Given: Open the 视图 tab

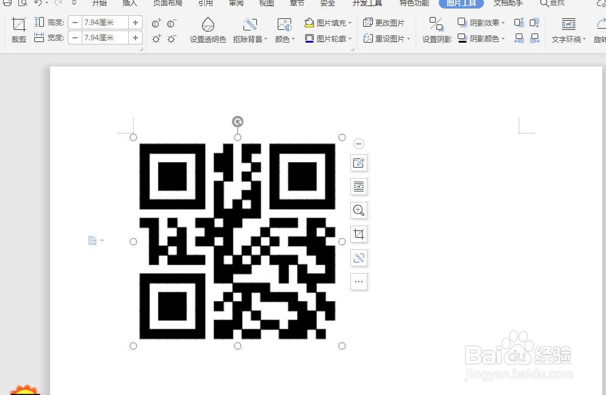Looking at the screenshot, I should [266, 3].
